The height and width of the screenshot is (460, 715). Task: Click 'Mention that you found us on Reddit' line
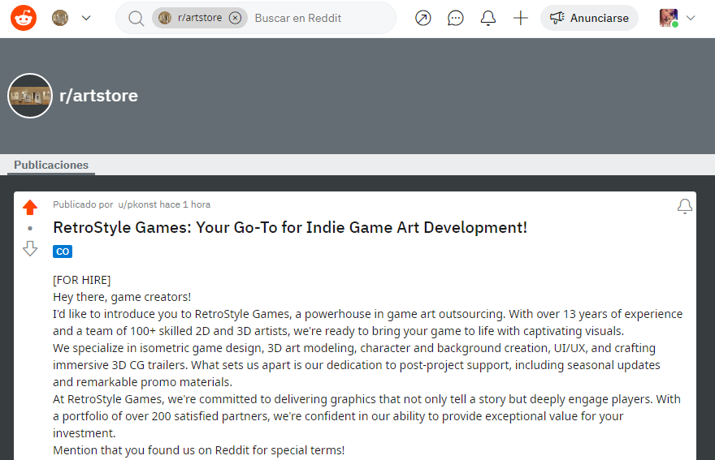tap(199, 450)
